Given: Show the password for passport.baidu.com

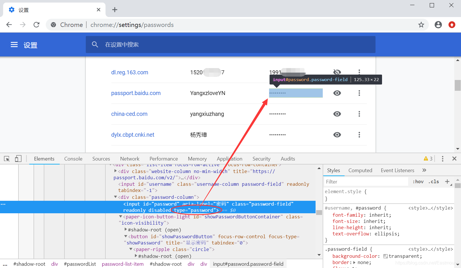Looking at the screenshot, I should pyautogui.click(x=337, y=93).
